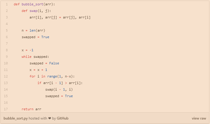The width and height of the screenshot is (210, 124).
Task: Click the heart icon in footer
Action: (x=50, y=118)
